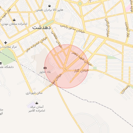The width and height of the screenshot is (133, 133).
Task: Click the green park beside دانشگاه
Action: pyautogui.click(x=7, y=57)
